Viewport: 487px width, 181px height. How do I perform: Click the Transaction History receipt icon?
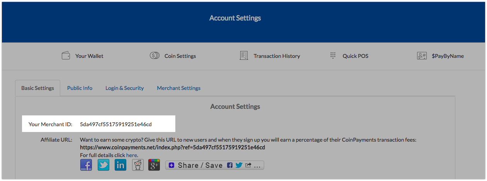(x=244, y=56)
